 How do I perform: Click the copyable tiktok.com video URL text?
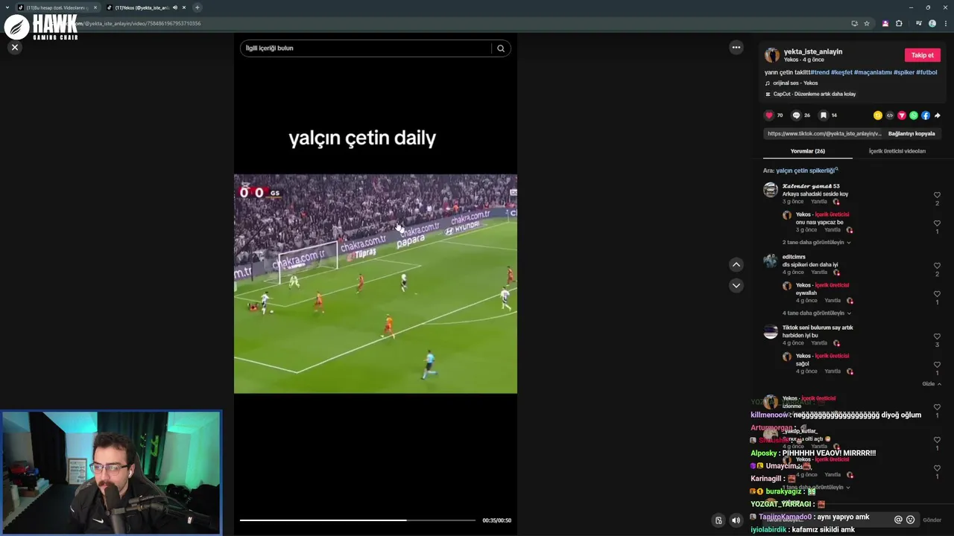(824, 134)
